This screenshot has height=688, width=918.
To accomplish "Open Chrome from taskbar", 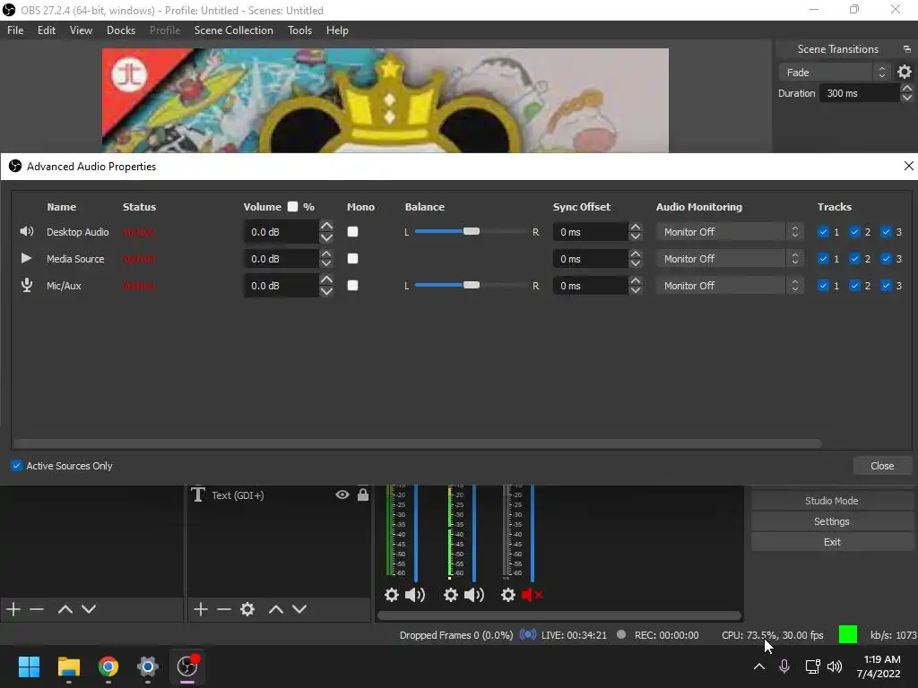I will pos(108,666).
